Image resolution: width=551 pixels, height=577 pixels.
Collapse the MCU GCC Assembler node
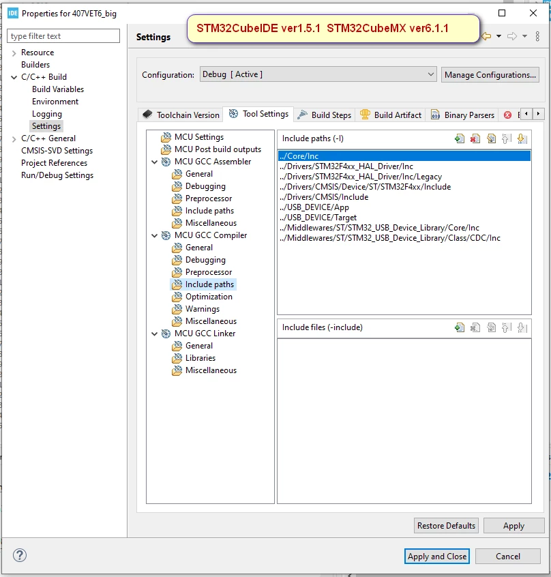(x=155, y=162)
